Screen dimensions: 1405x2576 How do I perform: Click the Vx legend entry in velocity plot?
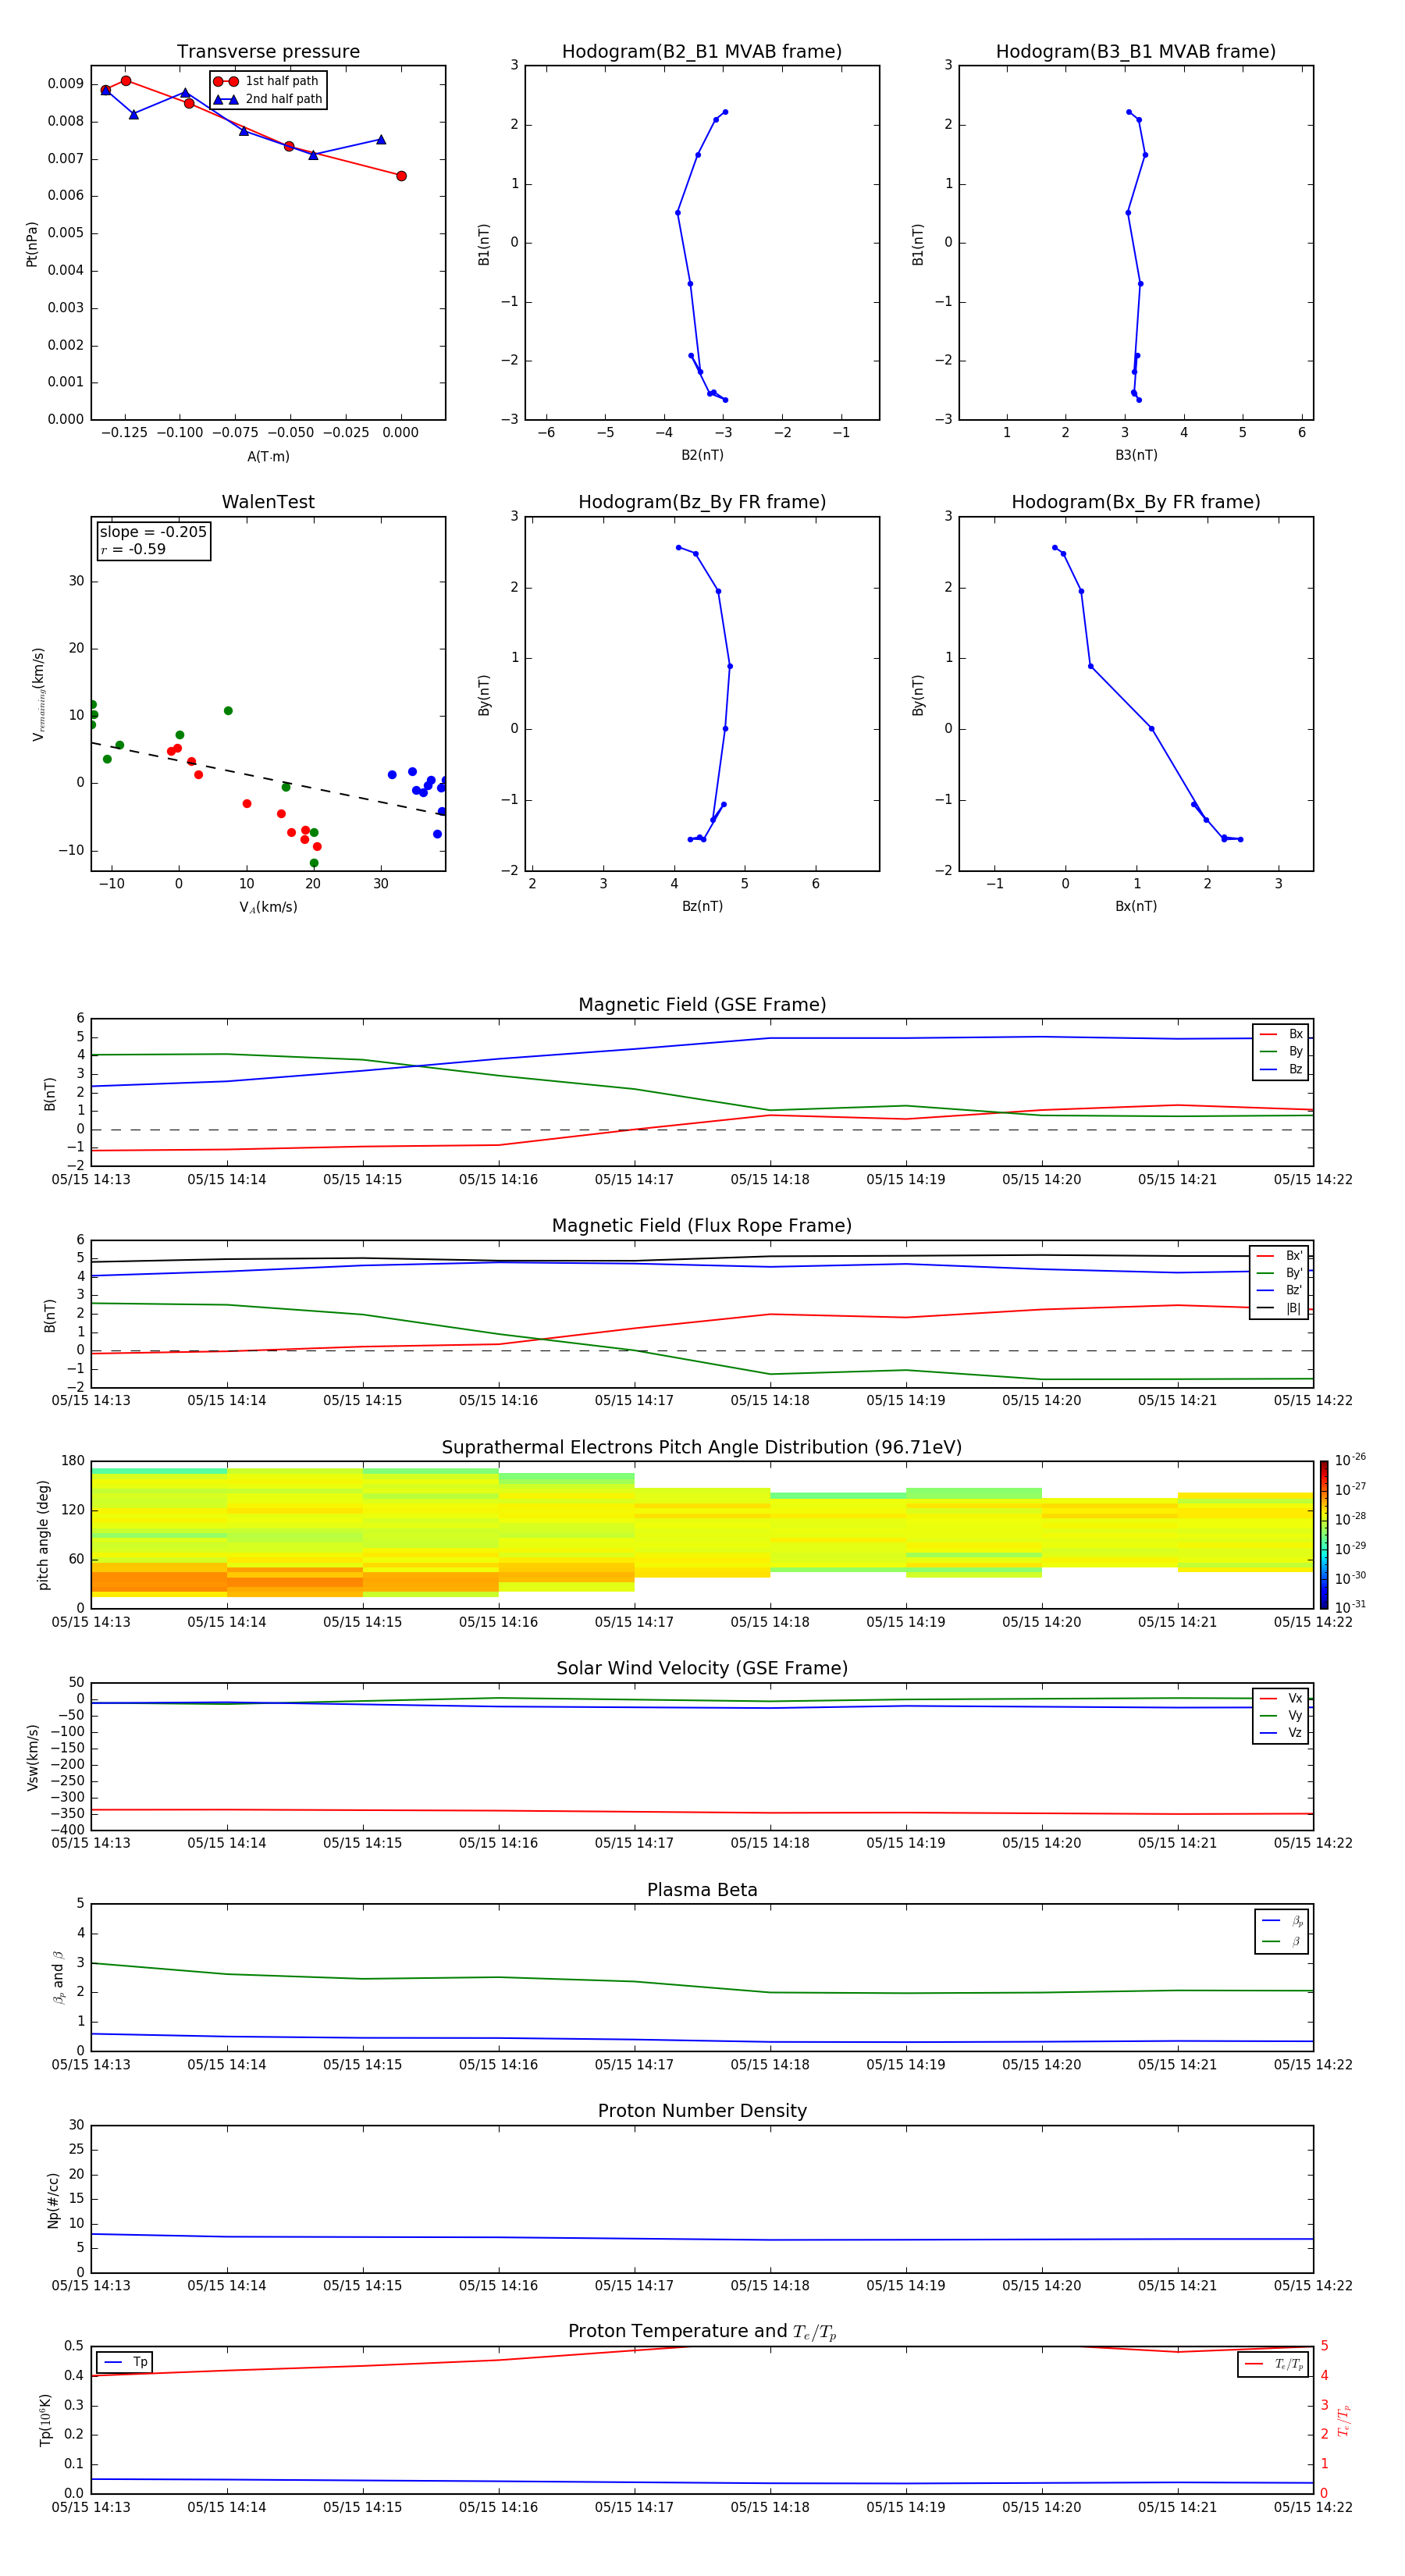point(1281,1699)
